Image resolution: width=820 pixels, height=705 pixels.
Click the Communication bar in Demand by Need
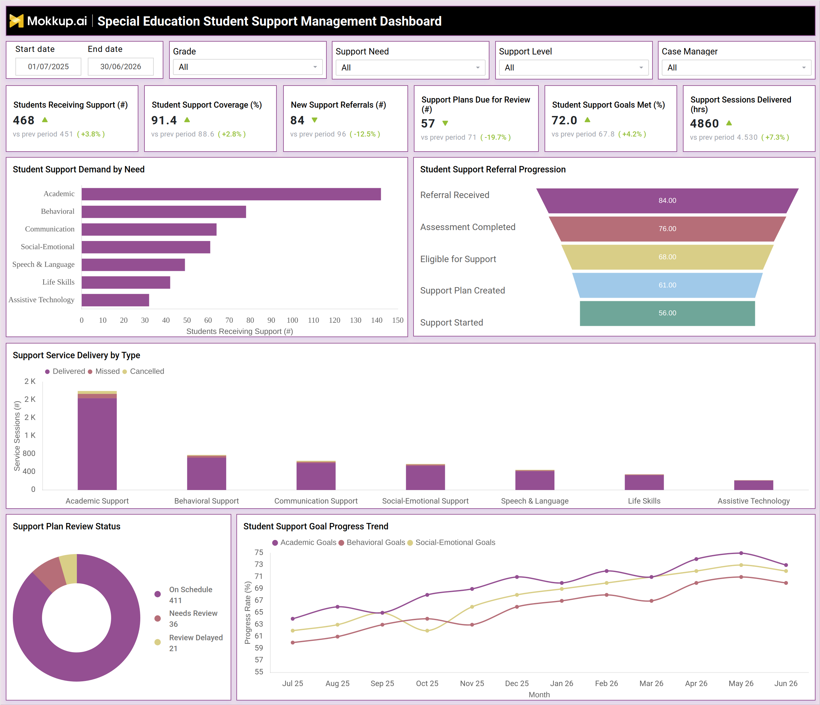pos(149,229)
